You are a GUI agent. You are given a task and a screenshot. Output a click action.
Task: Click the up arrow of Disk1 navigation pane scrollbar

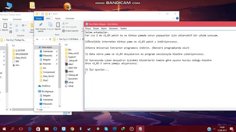[60, 44]
